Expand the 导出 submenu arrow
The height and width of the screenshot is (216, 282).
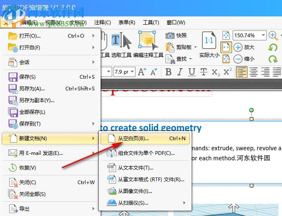click(x=93, y=208)
